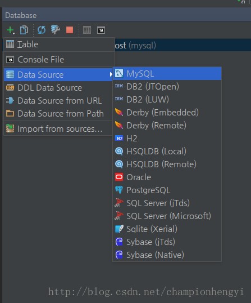Click the SQL Server (jTds) icon
Viewport: 251px width, 303px height.
(x=119, y=203)
